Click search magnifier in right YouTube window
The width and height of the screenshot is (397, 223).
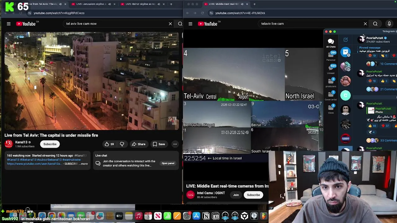(375, 24)
